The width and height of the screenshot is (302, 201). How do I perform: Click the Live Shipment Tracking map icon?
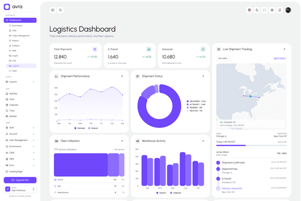218,49
